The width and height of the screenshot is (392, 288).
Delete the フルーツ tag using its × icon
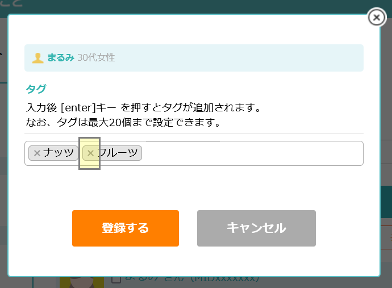pyautogui.click(x=90, y=153)
